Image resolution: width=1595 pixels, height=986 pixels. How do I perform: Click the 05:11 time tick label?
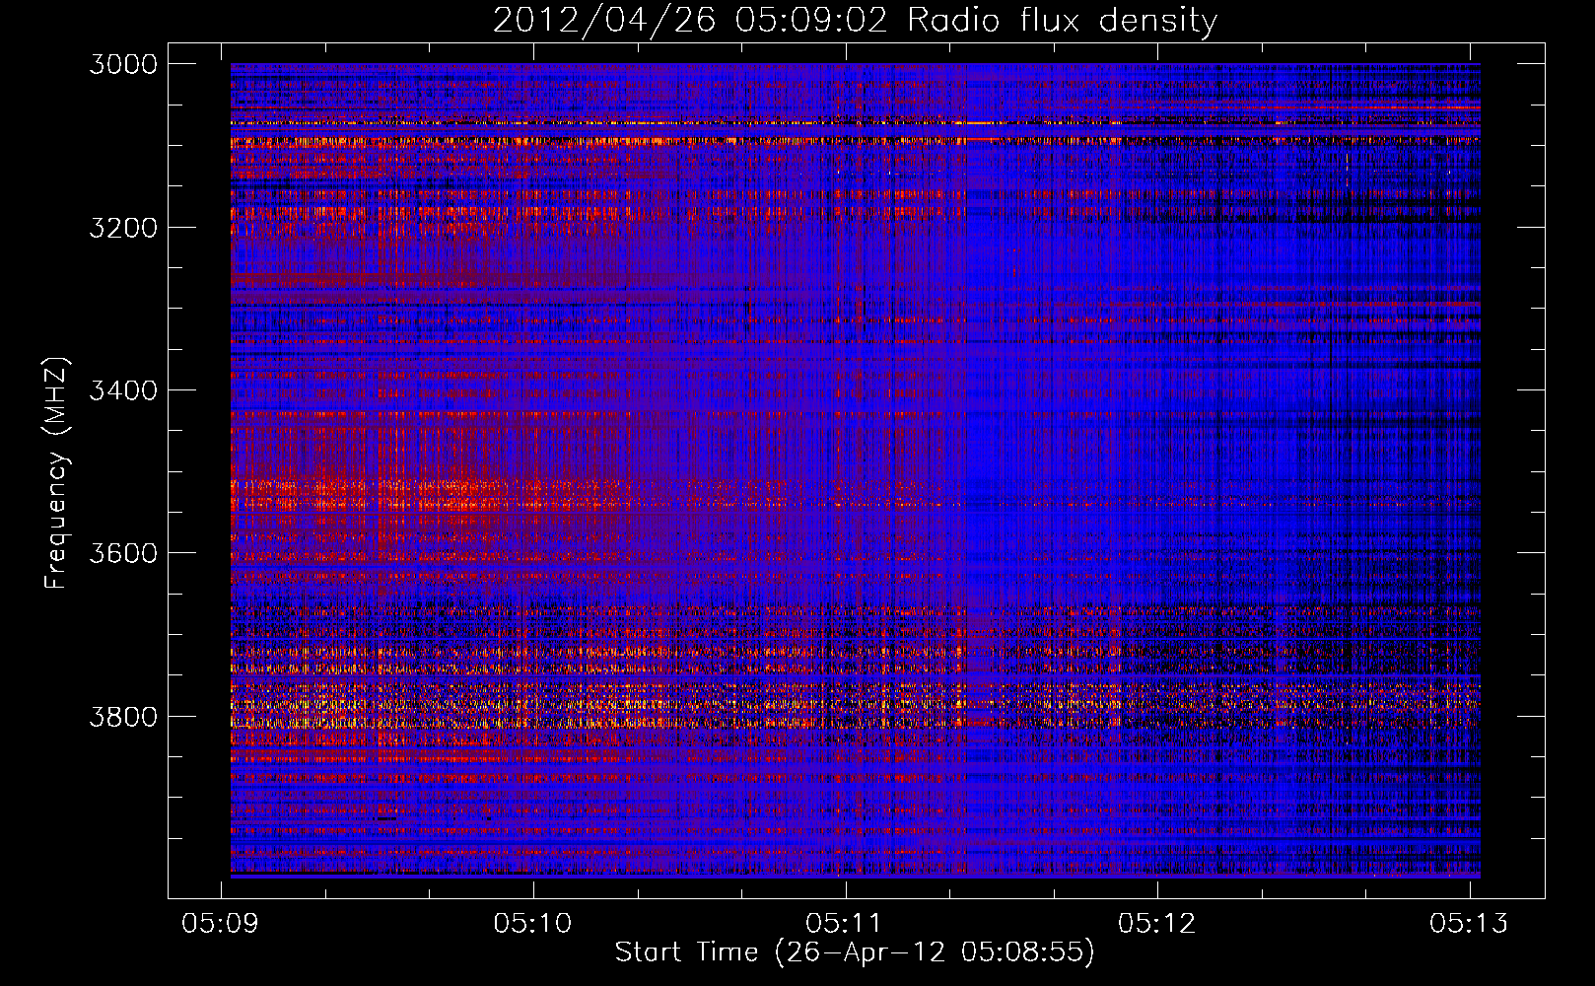[x=845, y=923]
